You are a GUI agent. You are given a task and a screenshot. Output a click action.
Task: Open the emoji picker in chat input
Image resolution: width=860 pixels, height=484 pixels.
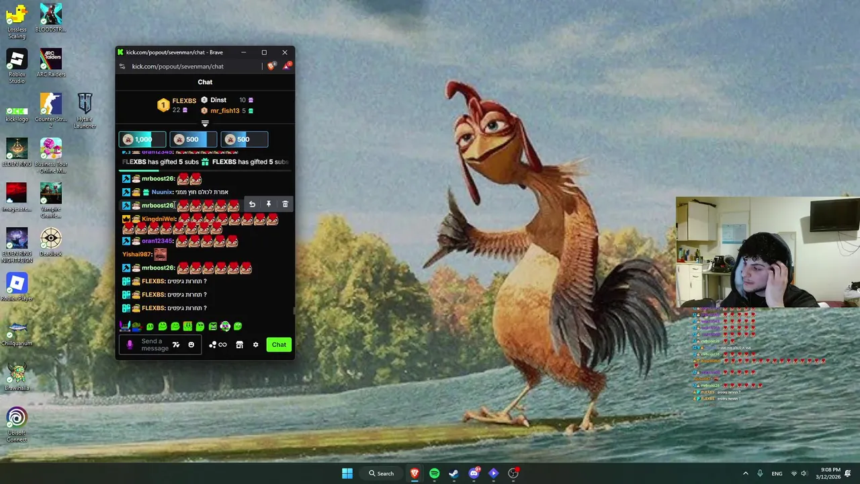[191, 345]
